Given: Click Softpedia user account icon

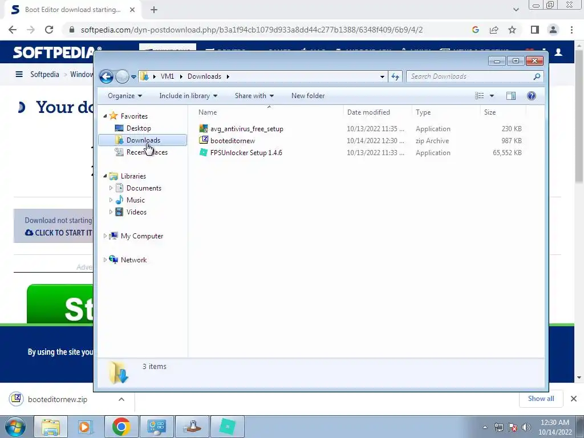Looking at the screenshot, I should pos(558,52).
